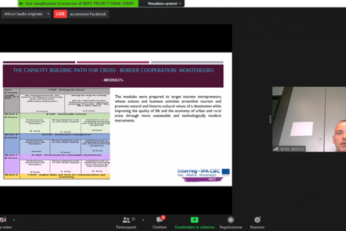Click the signal strength bars icon
Screen dimensions: 346x231
[x=276, y=149]
